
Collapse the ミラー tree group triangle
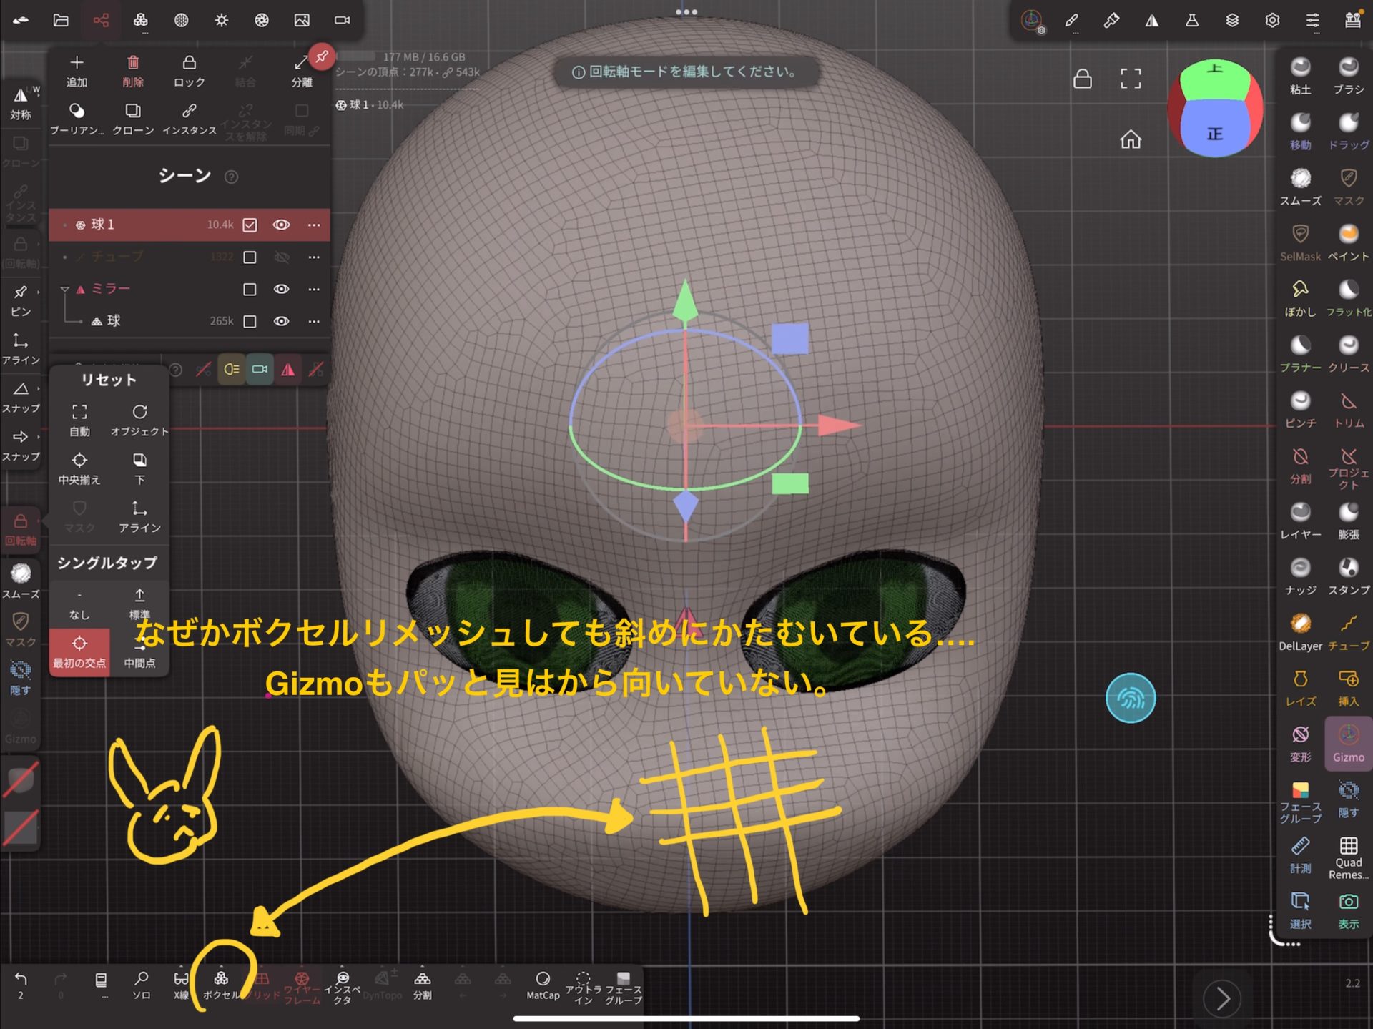click(x=65, y=289)
